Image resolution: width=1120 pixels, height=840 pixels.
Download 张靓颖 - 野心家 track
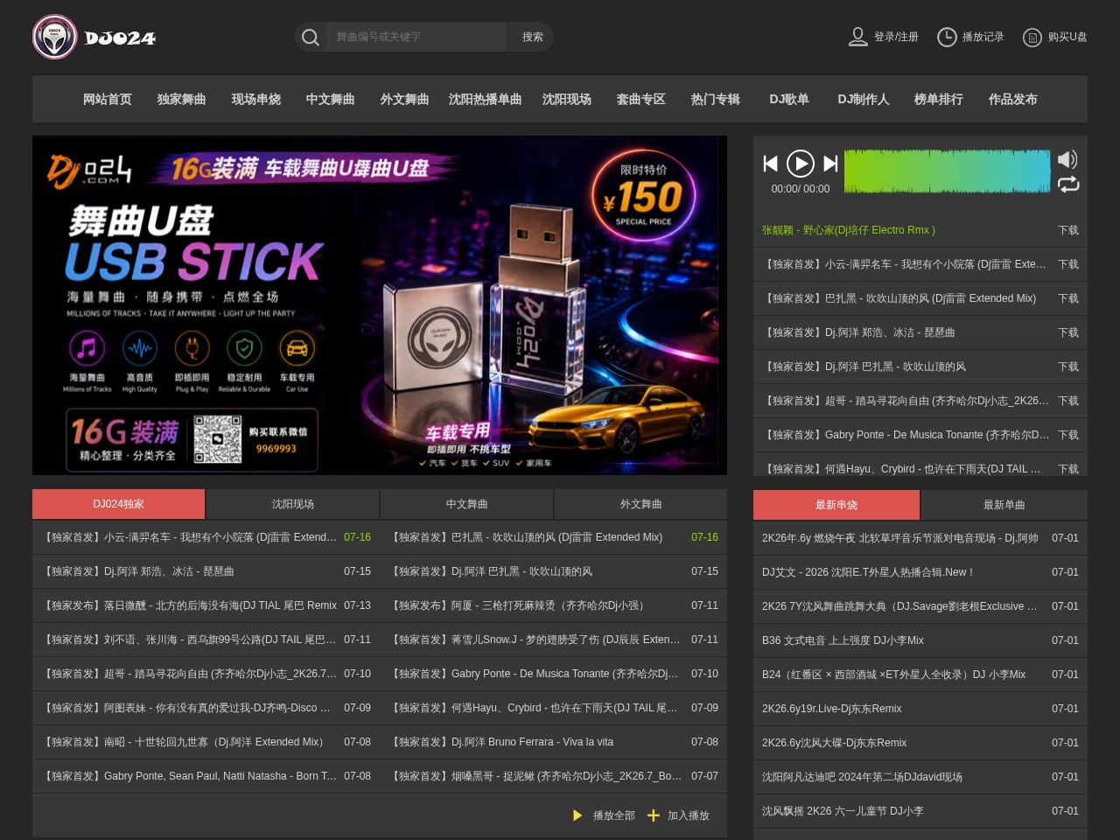coord(1068,230)
